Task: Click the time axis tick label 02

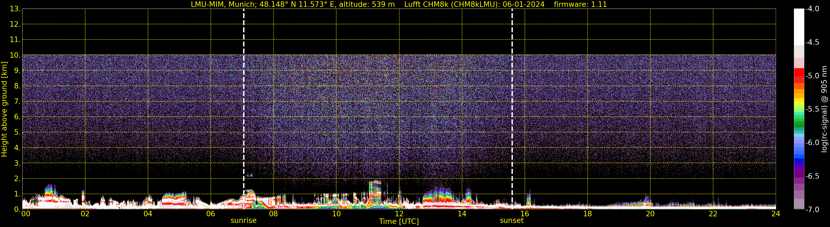Action: (85, 214)
